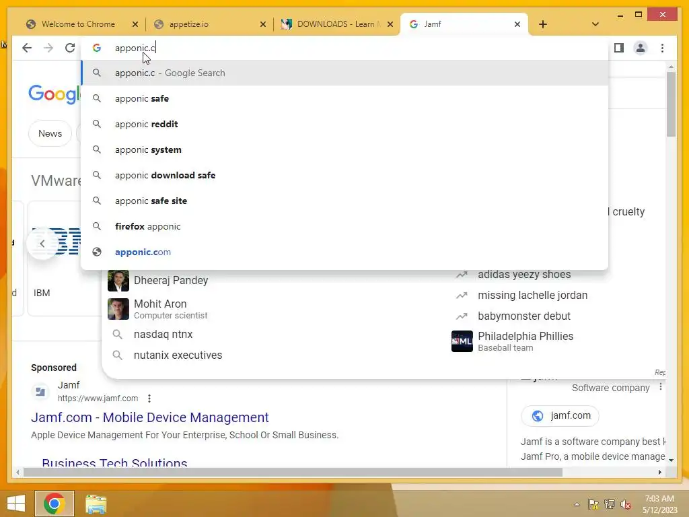Open trending 'adidas yeezy shoes' search

(x=524, y=275)
